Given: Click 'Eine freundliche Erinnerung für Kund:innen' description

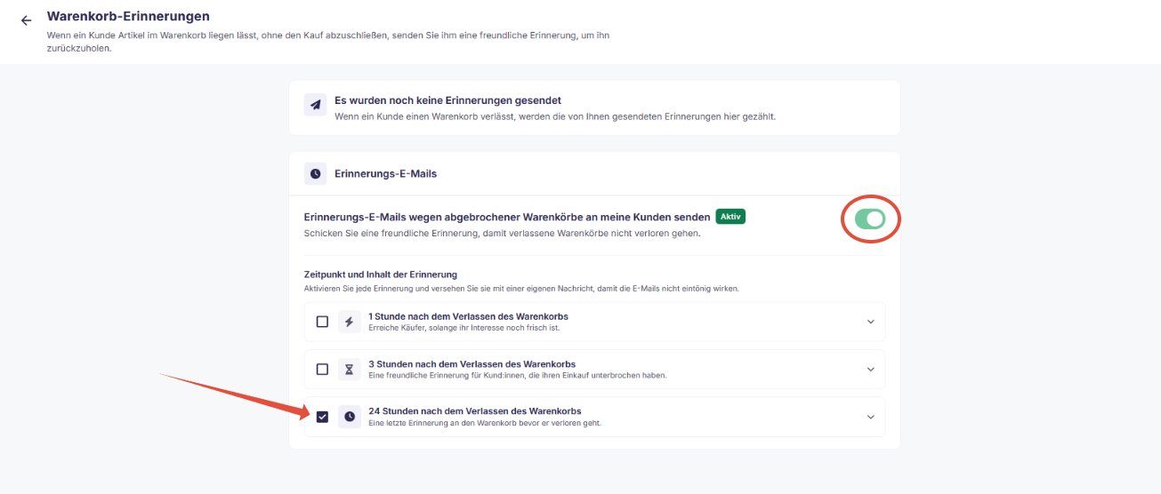Looking at the screenshot, I should click(x=517, y=376).
